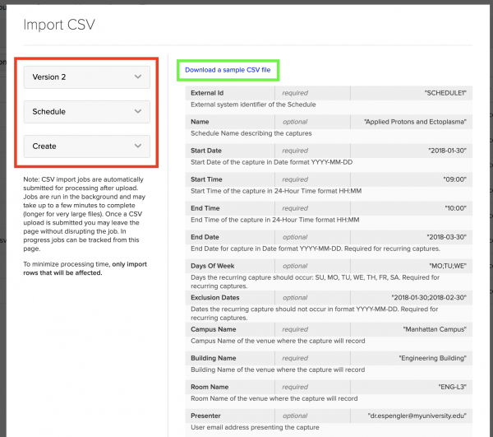Click the Import CSV dialog title
Image resolution: width=493 pixels, height=437 pixels.
tap(59, 25)
